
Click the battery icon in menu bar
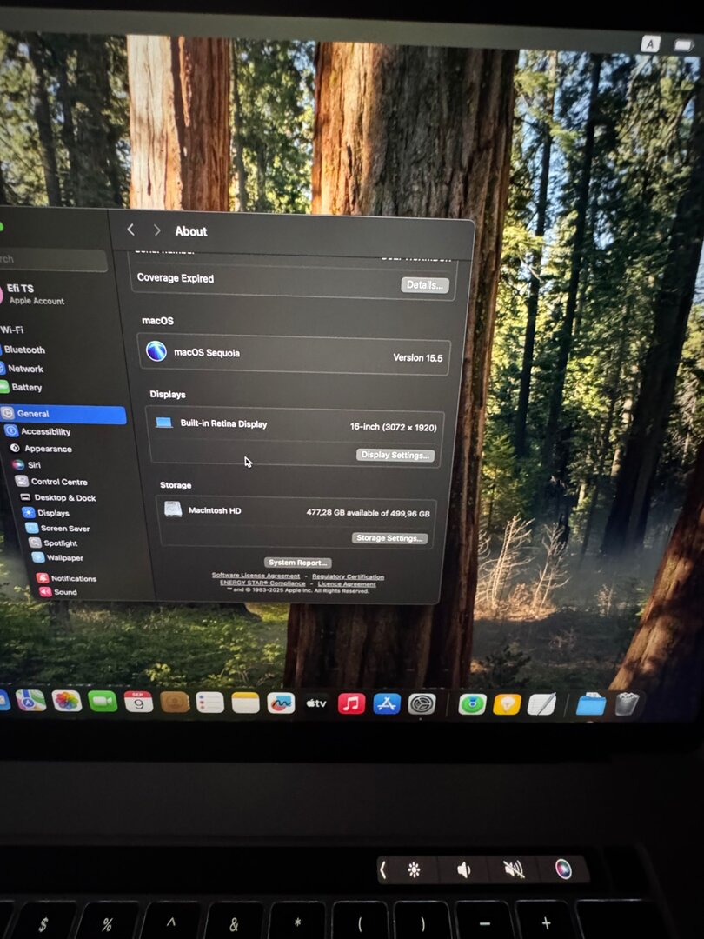coord(684,45)
